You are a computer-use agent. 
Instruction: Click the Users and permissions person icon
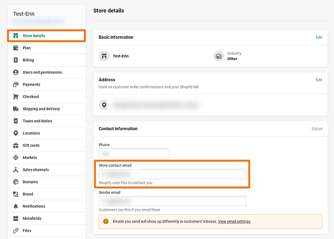[16, 72]
